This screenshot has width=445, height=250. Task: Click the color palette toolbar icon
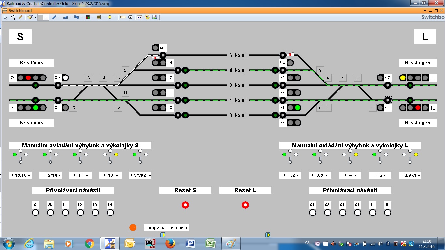147,17
